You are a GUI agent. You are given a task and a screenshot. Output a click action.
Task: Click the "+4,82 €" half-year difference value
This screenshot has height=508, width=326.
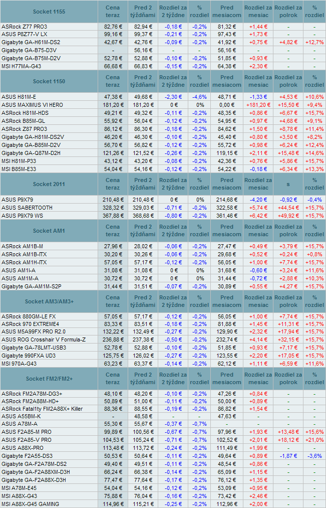point(288,43)
